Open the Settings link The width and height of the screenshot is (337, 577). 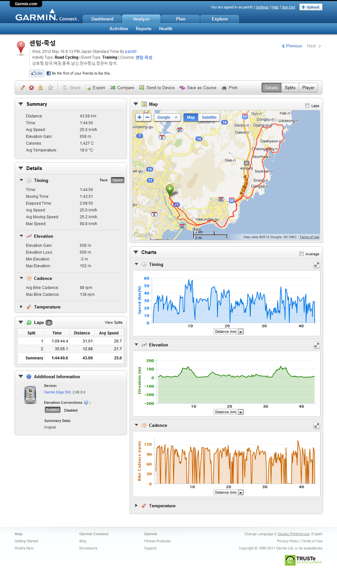[262, 7]
